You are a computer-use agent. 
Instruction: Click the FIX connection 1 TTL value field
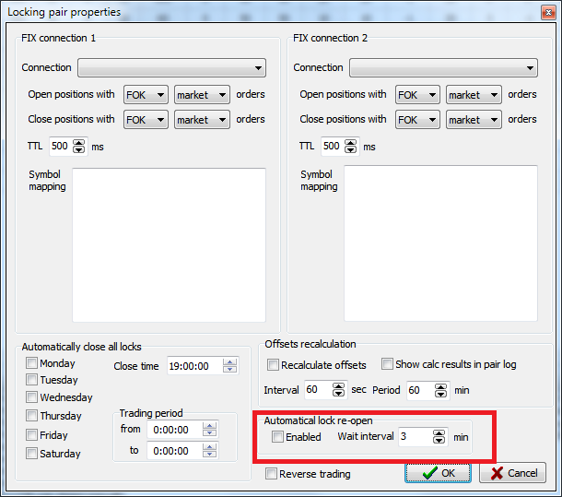(61, 146)
